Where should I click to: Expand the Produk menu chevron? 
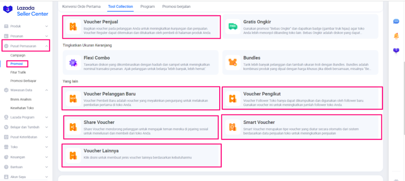47,26
